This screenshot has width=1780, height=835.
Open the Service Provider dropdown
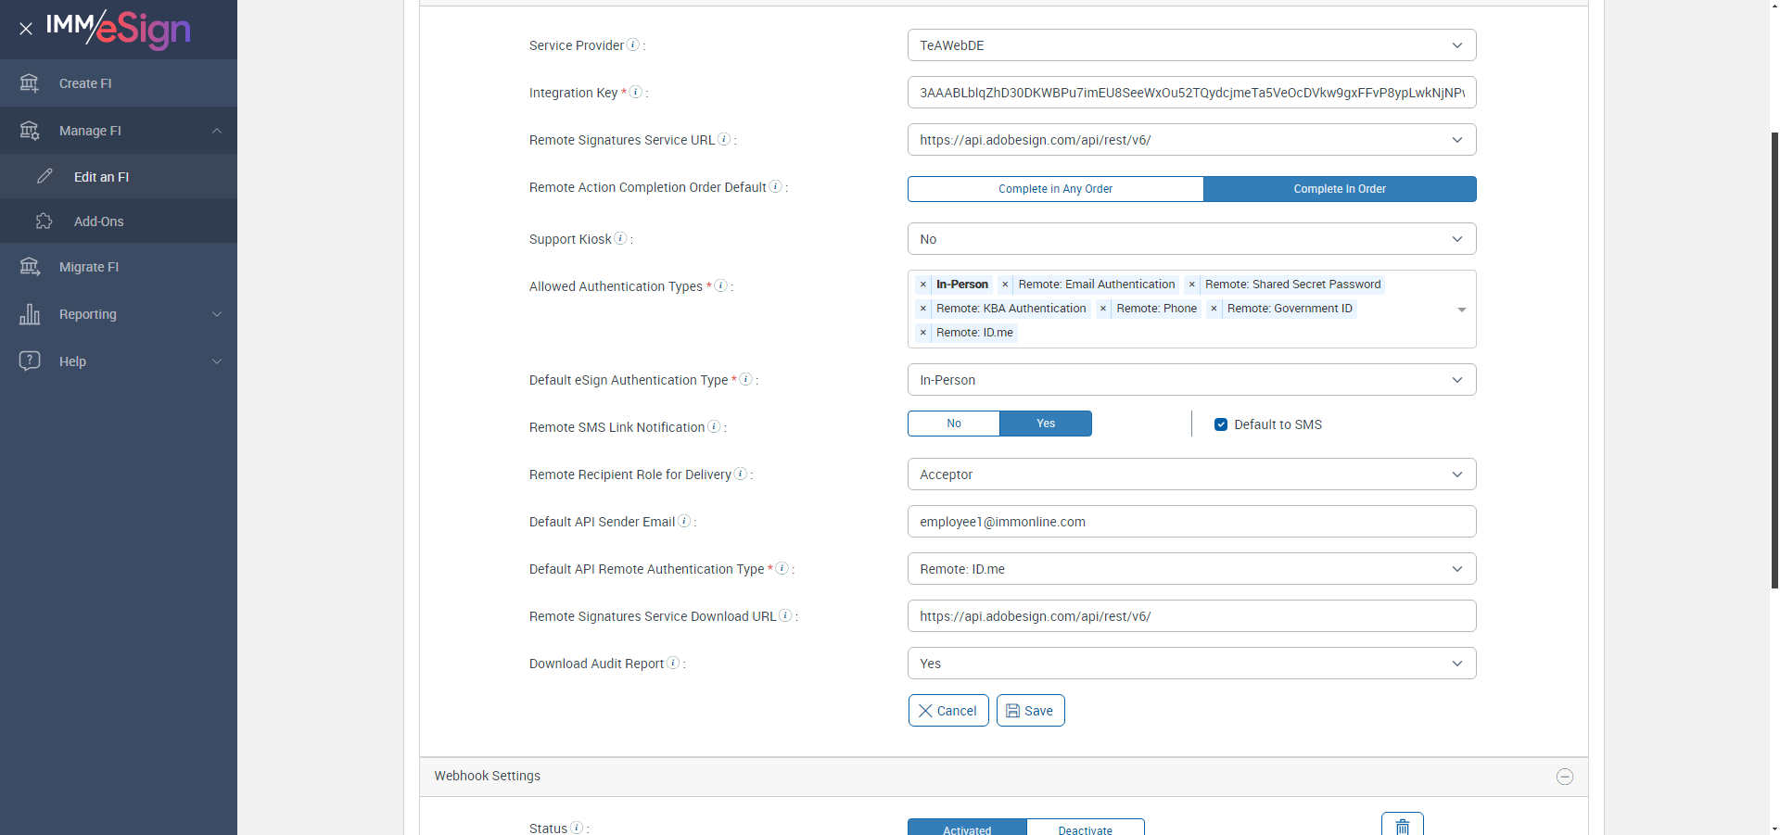[1191, 45]
